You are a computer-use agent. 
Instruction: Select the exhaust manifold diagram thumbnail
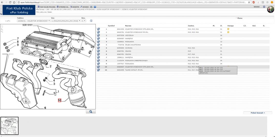point(9,126)
